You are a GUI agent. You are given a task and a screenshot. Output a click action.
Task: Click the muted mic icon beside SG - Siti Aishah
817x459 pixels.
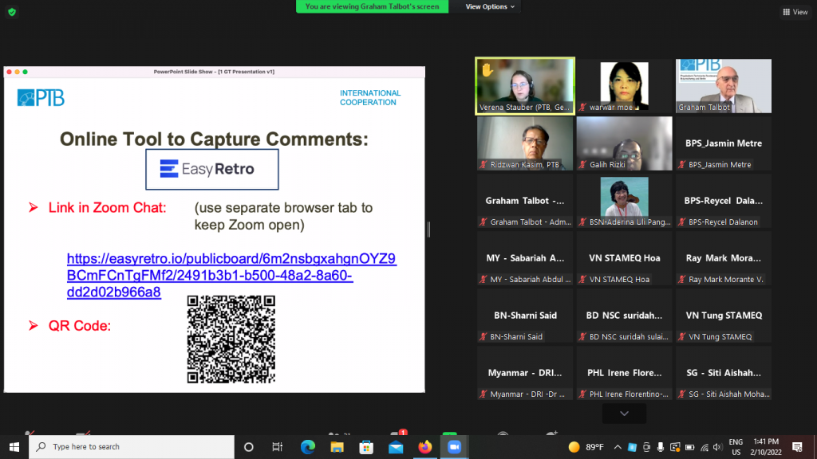tap(682, 394)
